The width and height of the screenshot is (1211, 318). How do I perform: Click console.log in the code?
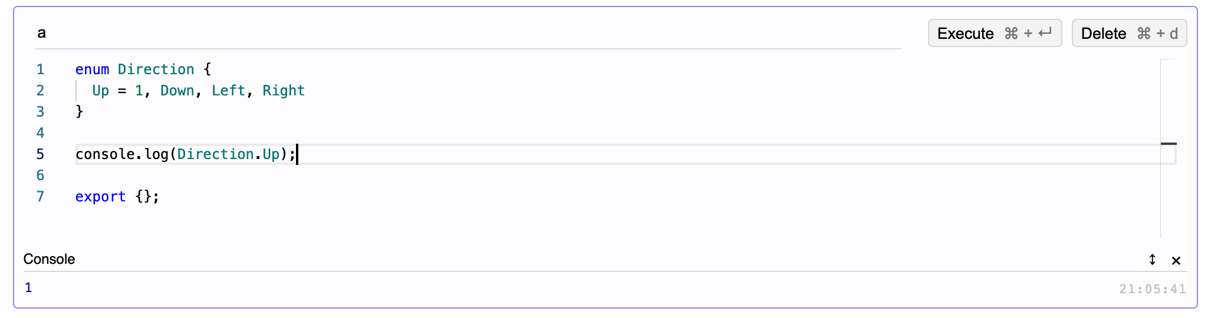coord(122,154)
